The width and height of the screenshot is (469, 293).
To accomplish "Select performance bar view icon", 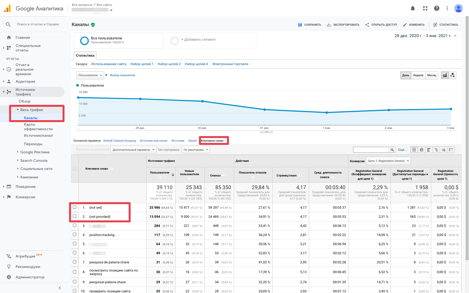I will [x=429, y=150].
